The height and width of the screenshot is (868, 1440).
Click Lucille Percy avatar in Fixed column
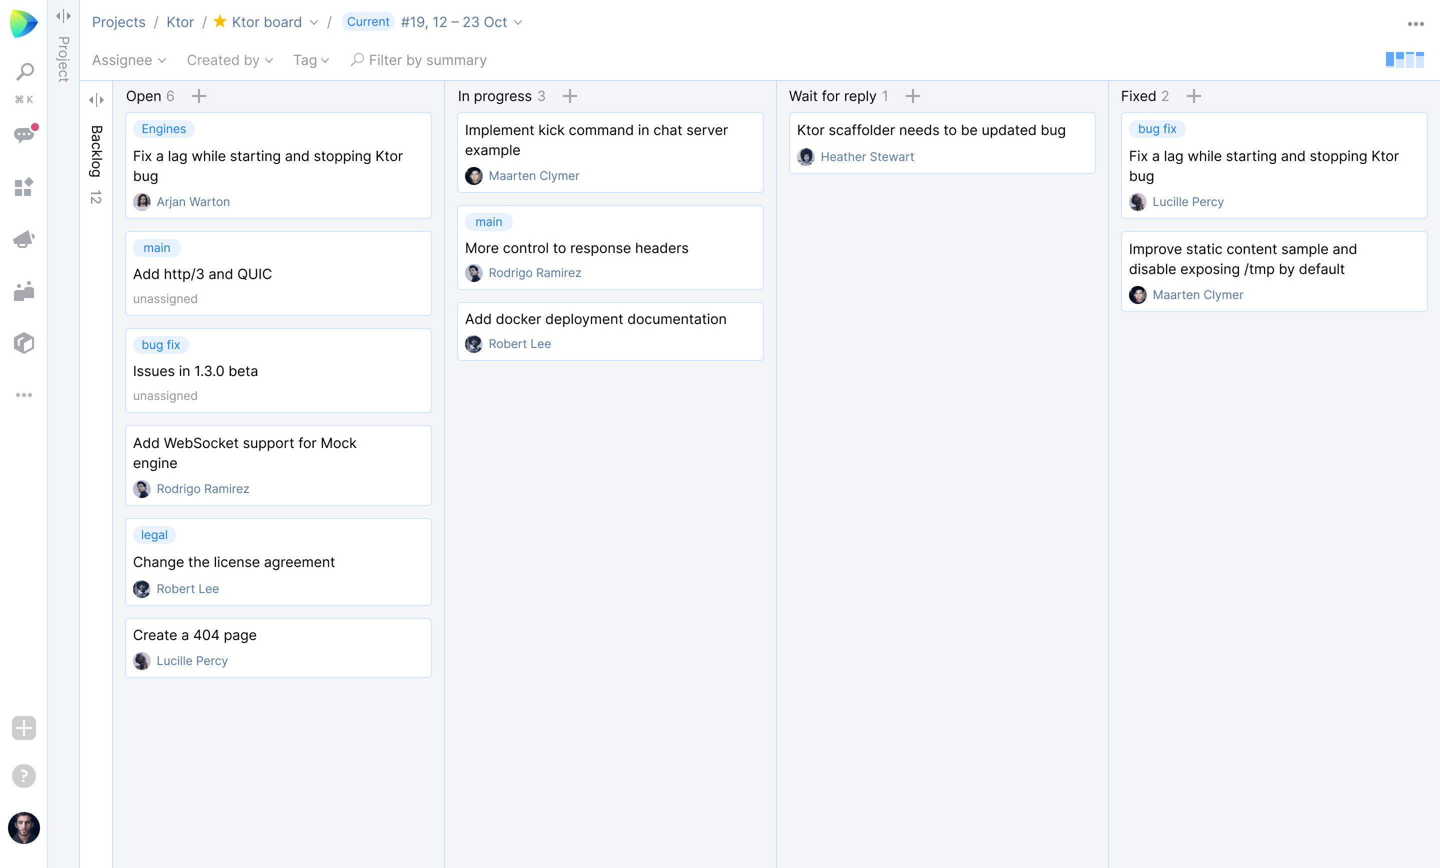1137,201
